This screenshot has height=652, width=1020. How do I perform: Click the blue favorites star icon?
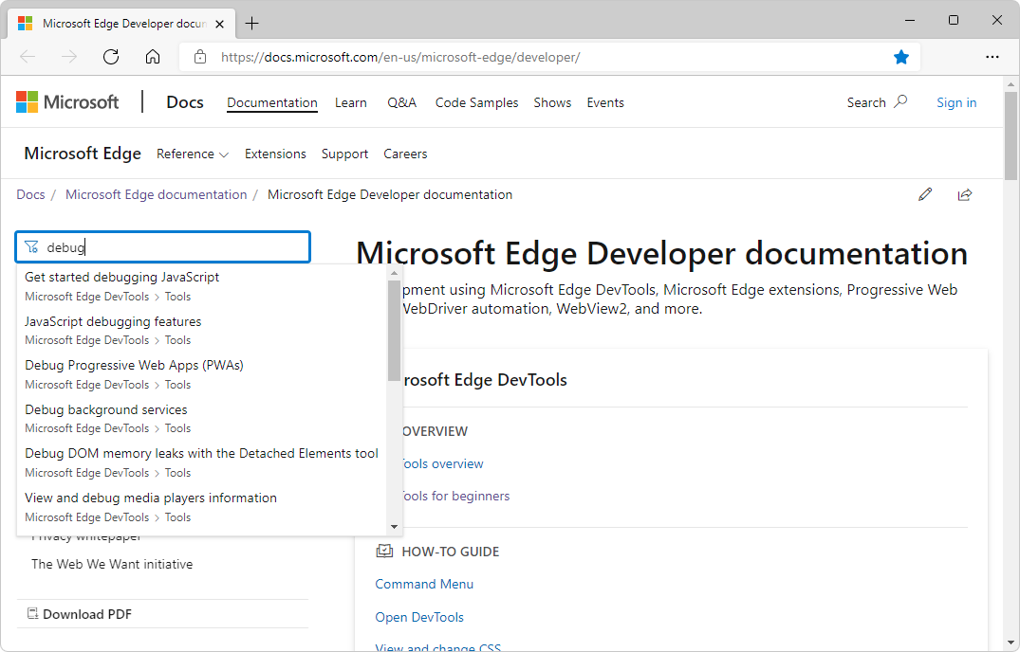901,57
